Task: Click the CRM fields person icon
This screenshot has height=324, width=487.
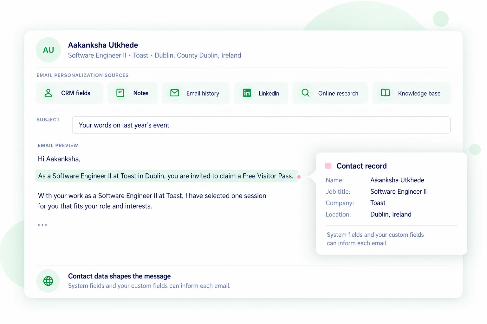Action: (48, 93)
